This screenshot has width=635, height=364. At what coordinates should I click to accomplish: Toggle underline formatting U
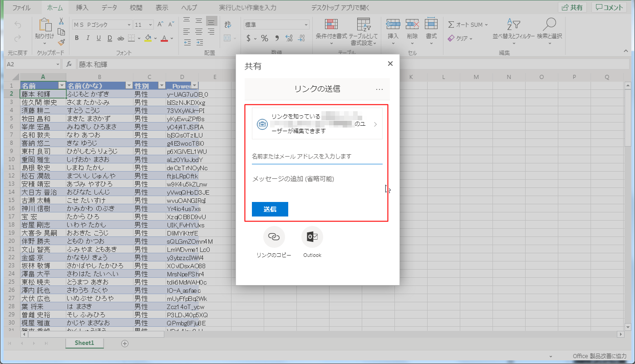(98, 38)
